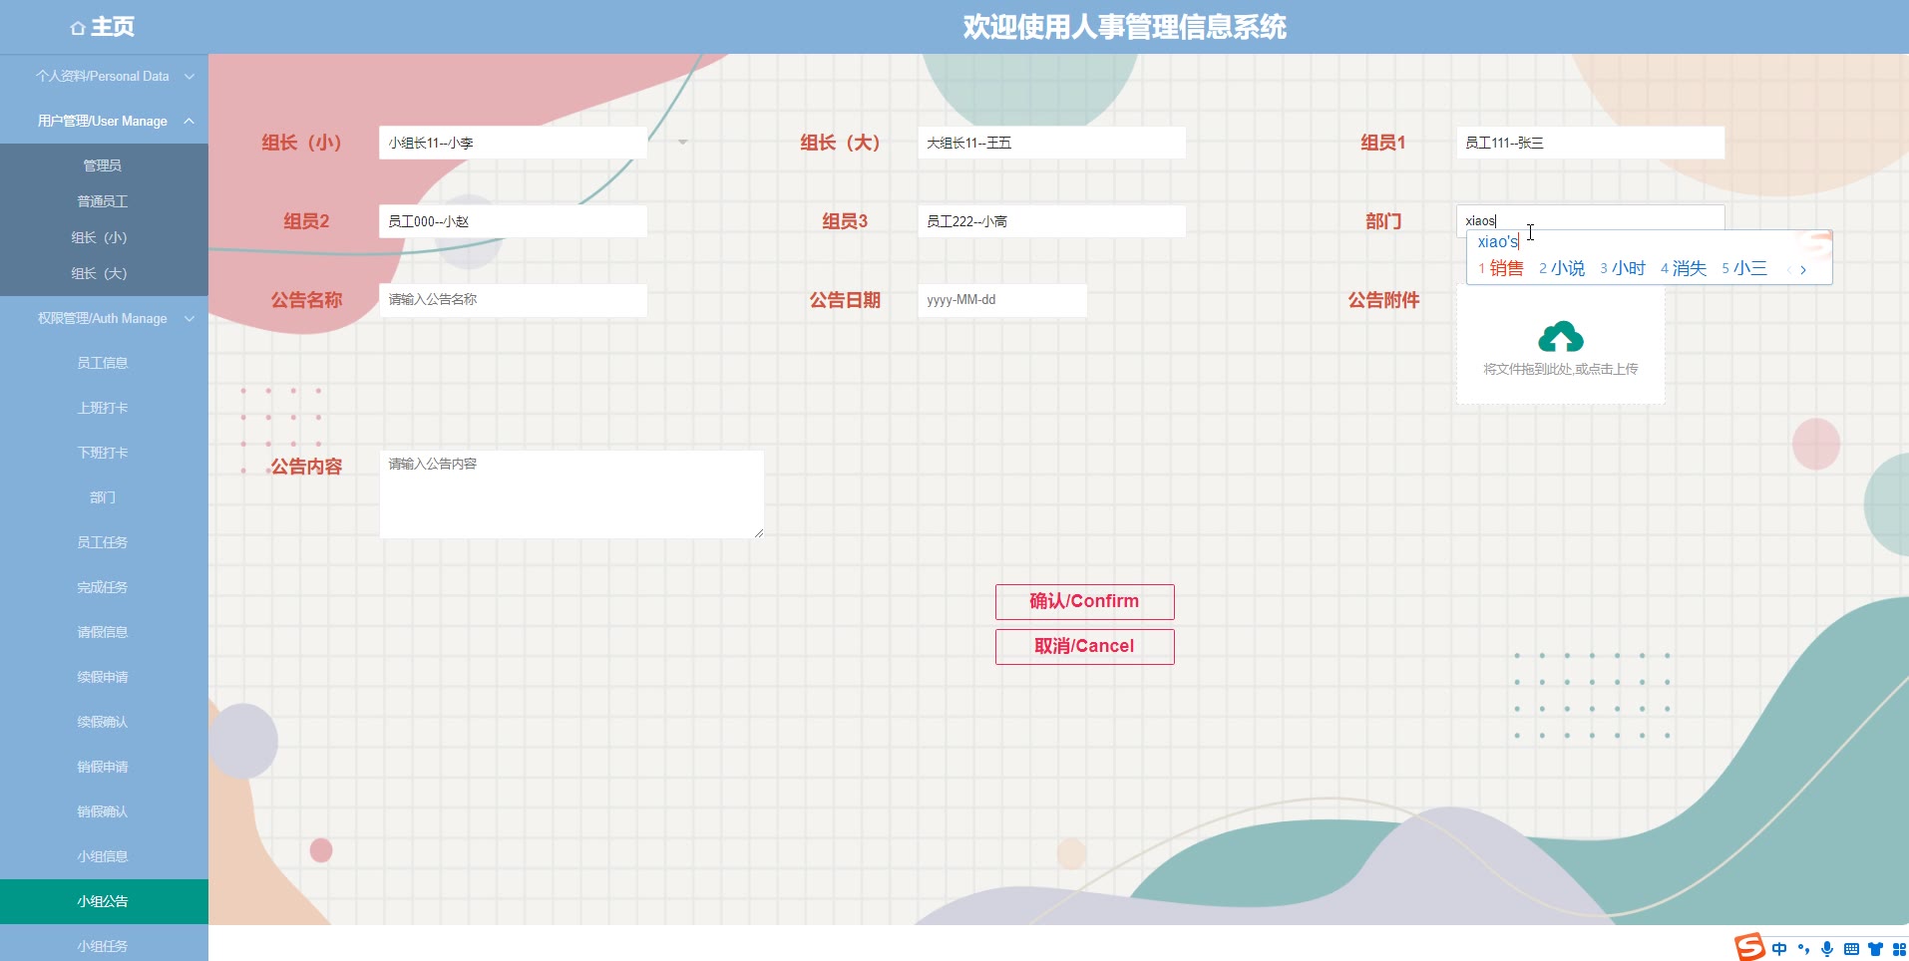Open the IME skin (shirt) icon

(x=1875, y=949)
